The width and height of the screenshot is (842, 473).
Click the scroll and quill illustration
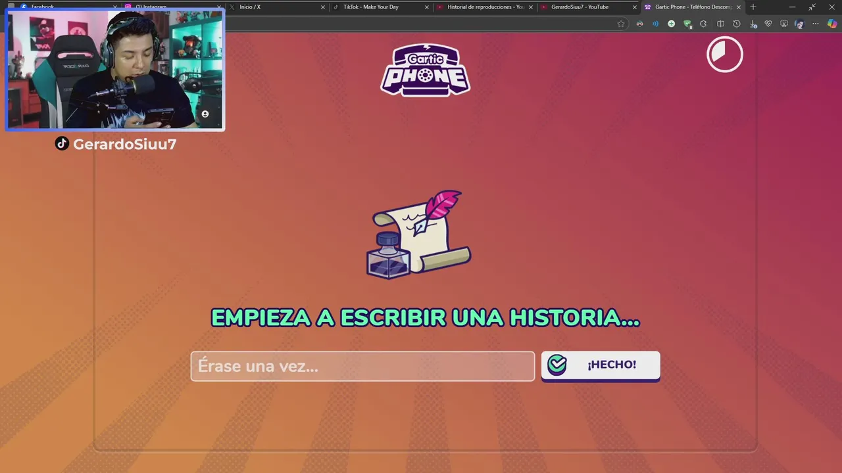[418, 234]
